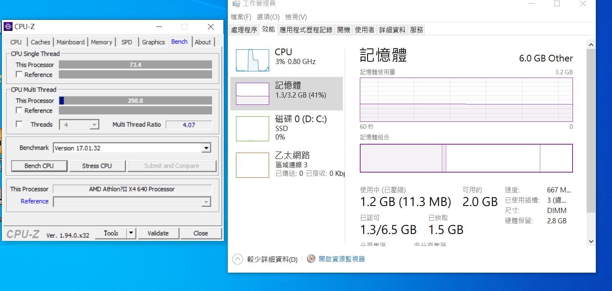Viewport: 612px width, 291px height.
Task: Click the multi thread score bar 298.8
Action: coord(135,100)
